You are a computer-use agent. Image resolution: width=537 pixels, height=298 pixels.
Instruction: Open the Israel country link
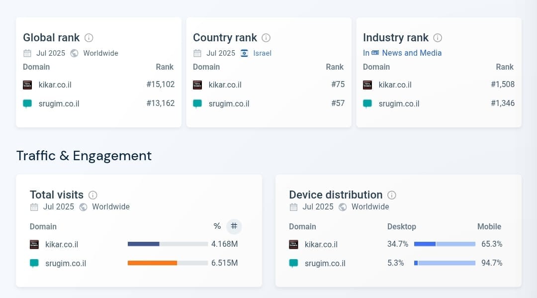[x=263, y=53]
